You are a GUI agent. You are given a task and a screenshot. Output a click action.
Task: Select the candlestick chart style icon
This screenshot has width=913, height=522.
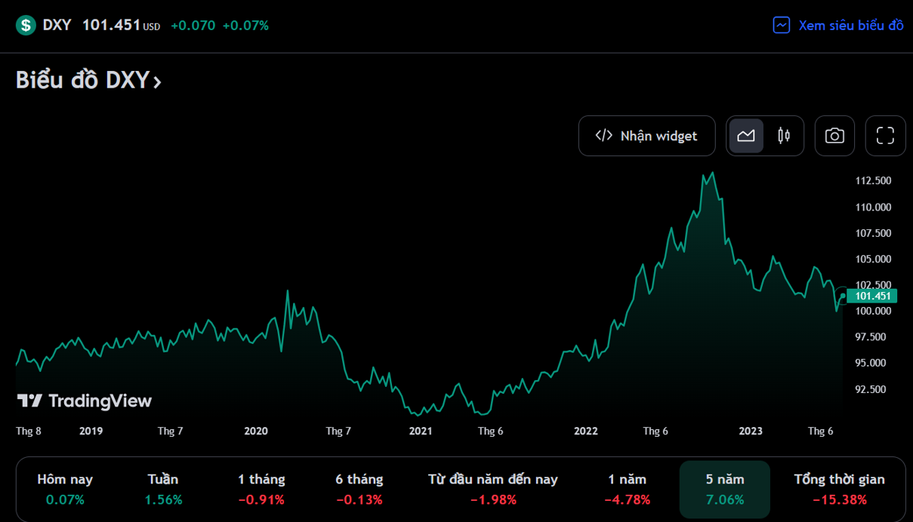coord(783,136)
